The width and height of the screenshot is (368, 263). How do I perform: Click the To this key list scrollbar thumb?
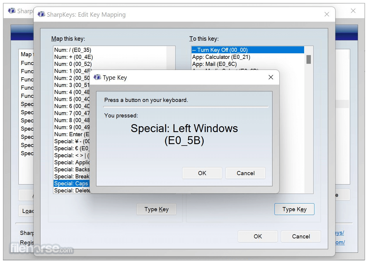[x=309, y=59]
